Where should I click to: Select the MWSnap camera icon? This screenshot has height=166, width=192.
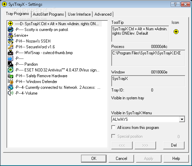11,53
